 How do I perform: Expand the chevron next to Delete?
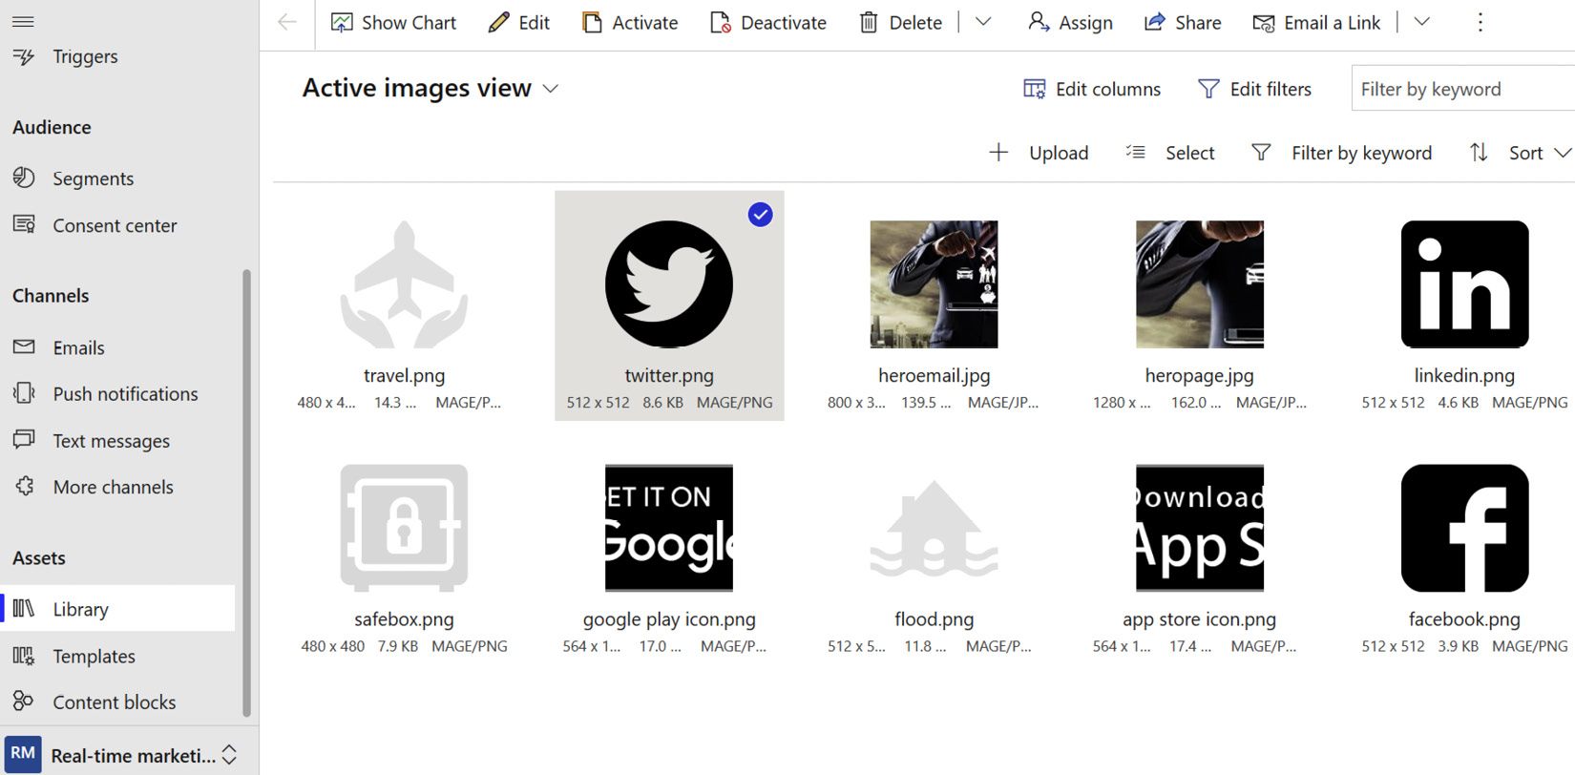[983, 22]
